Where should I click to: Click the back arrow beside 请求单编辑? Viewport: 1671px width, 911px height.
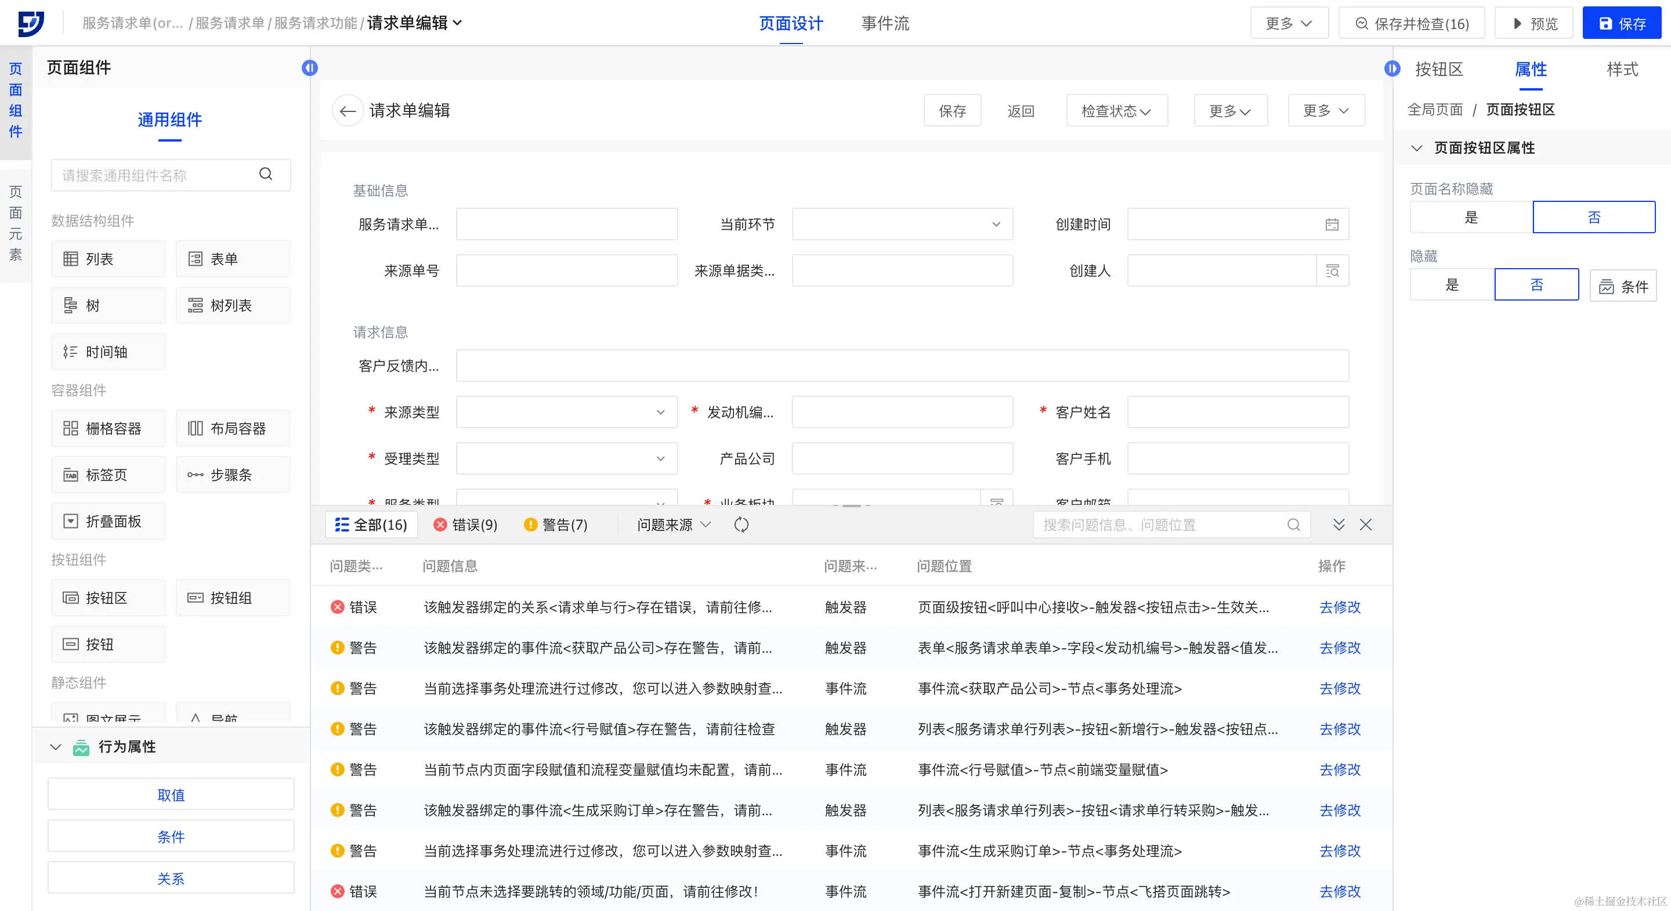point(348,111)
